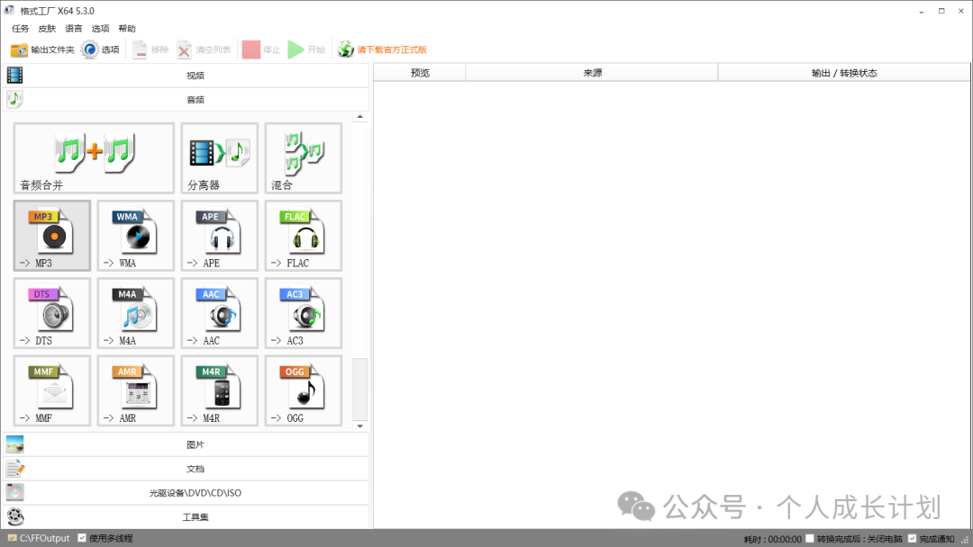Expand the 文档 document category
Viewport: 973px width, 547px height.
pos(186,469)
